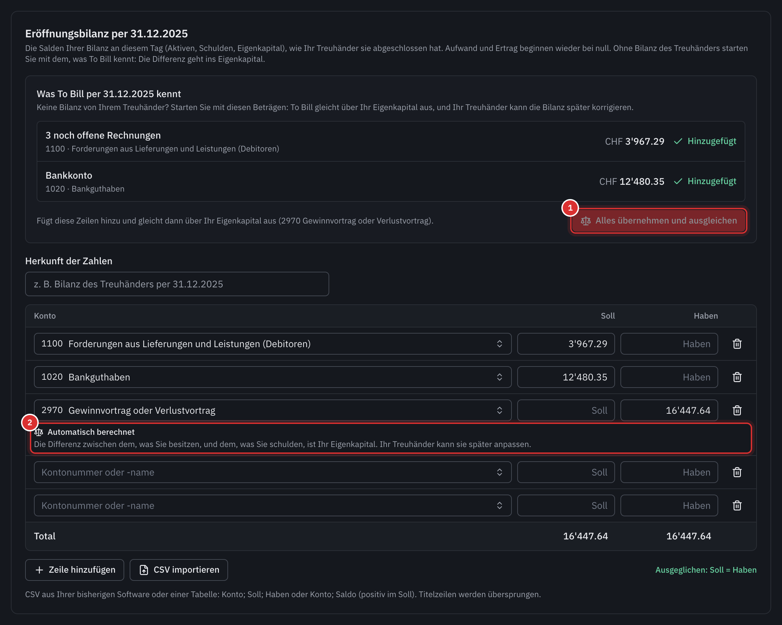Remove the 2970 Gewinnvortrag row via trash icon
The image size is (782, 625).
pyautogui.click(x=737, y=411)
